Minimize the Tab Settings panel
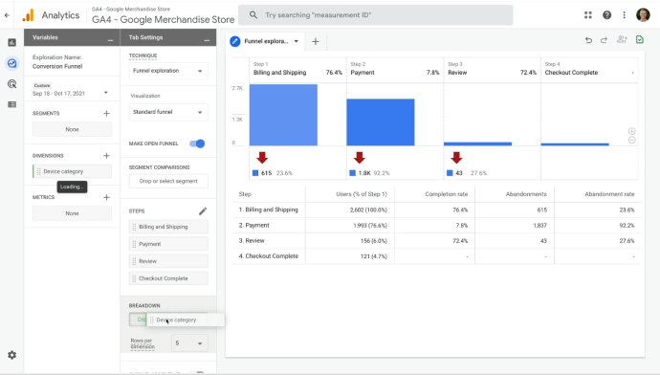This screenshot has width=660, height=375. click(x=207, y=39)
